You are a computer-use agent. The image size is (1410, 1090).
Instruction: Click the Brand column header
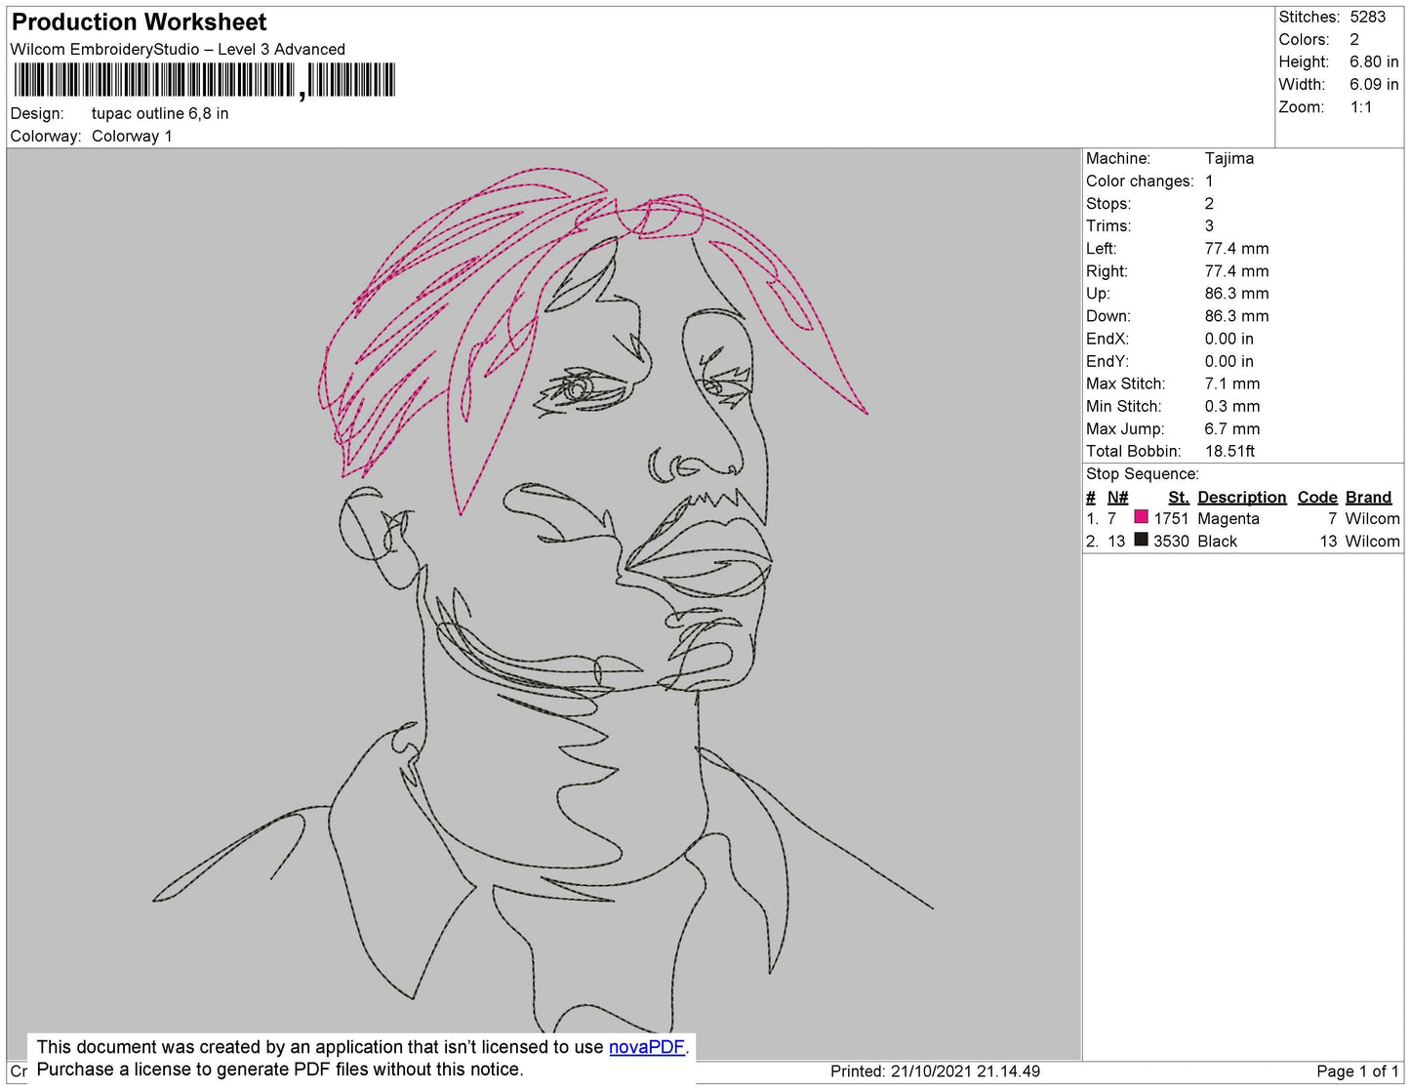(x=1368, y=497)
